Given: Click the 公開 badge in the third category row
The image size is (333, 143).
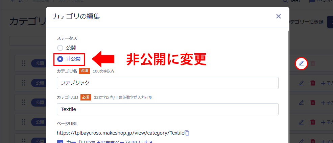Looking at the screenshot, I should (x=39, y=103).
